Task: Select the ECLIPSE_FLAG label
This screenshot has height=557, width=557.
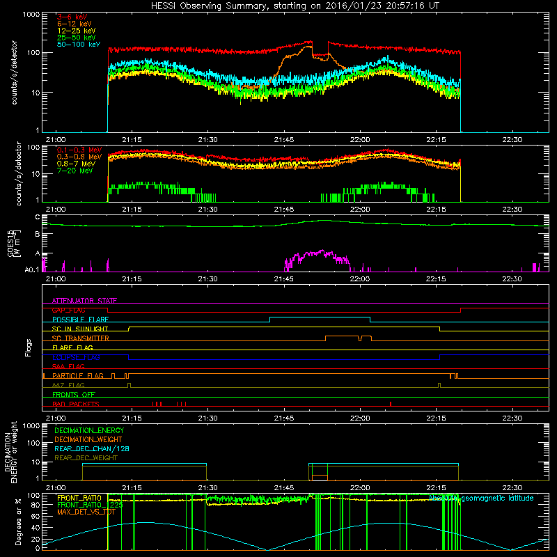Action: (x=76, y=357)
